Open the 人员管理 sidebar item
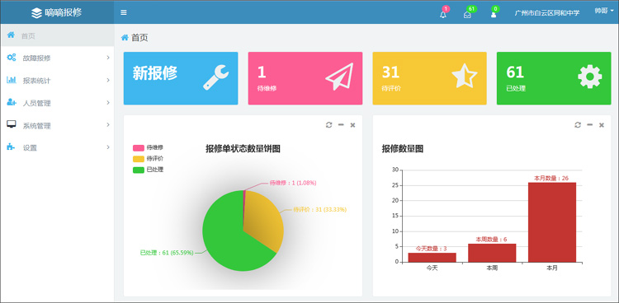Image resolution: width=619 pixels, height=303 pixels. (x=57, y=103)
